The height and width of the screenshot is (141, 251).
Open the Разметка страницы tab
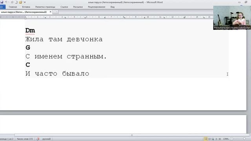[45, 7]
